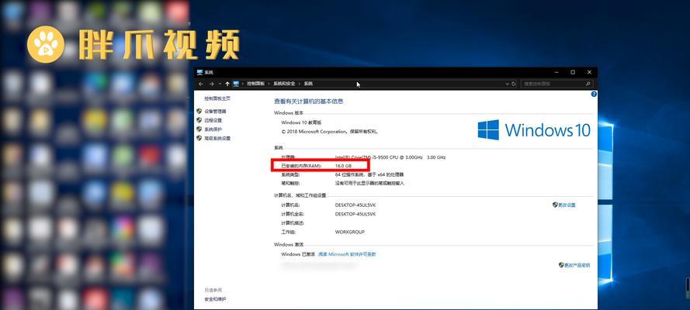The height and width of the screenshot is (310, 690).
Task: Select the Windows 10 教育版 text
Action: tap(301, 122)
